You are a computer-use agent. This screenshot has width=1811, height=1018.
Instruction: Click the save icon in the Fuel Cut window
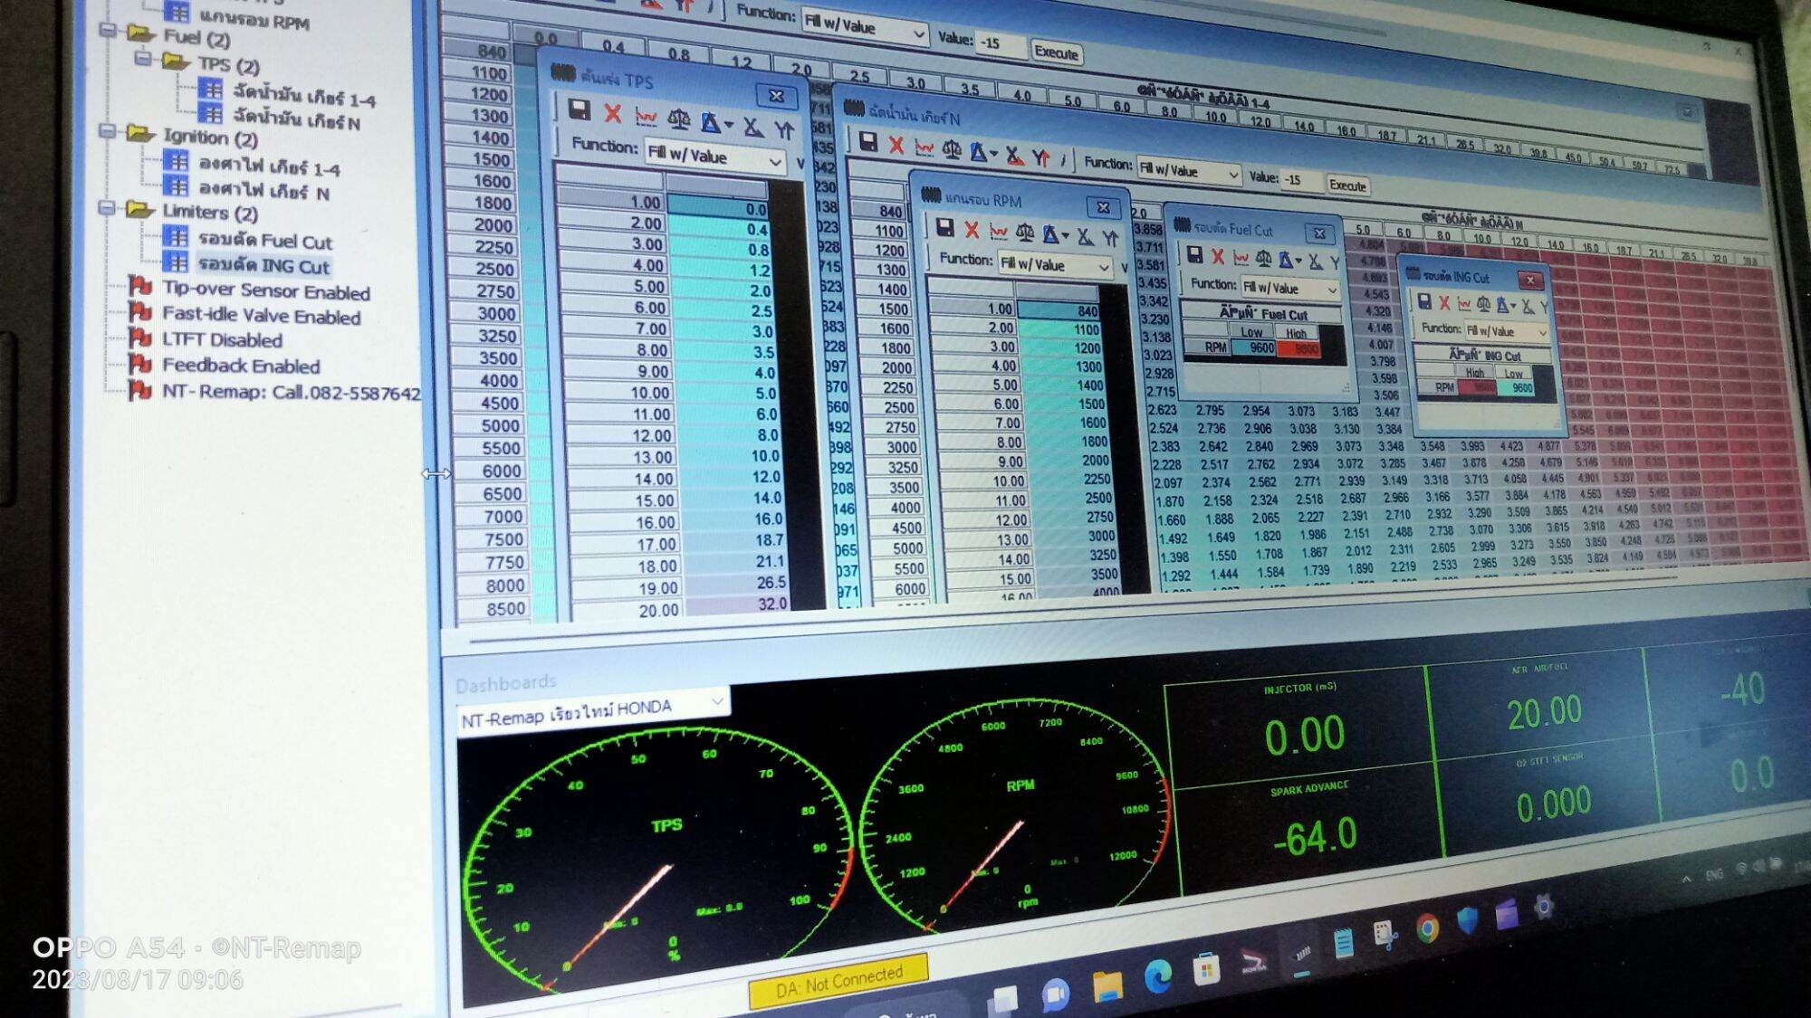[x=1194, y=254]
